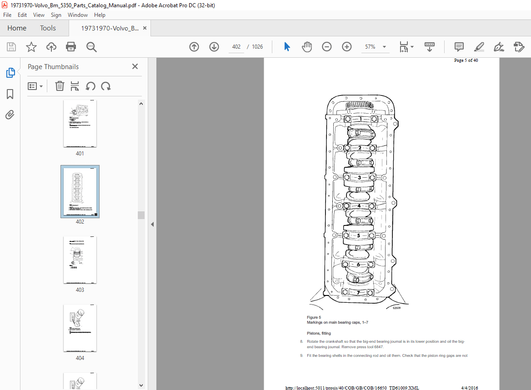Open the View menu
Viewport: 531px width, 390px height.
point(39,15)
